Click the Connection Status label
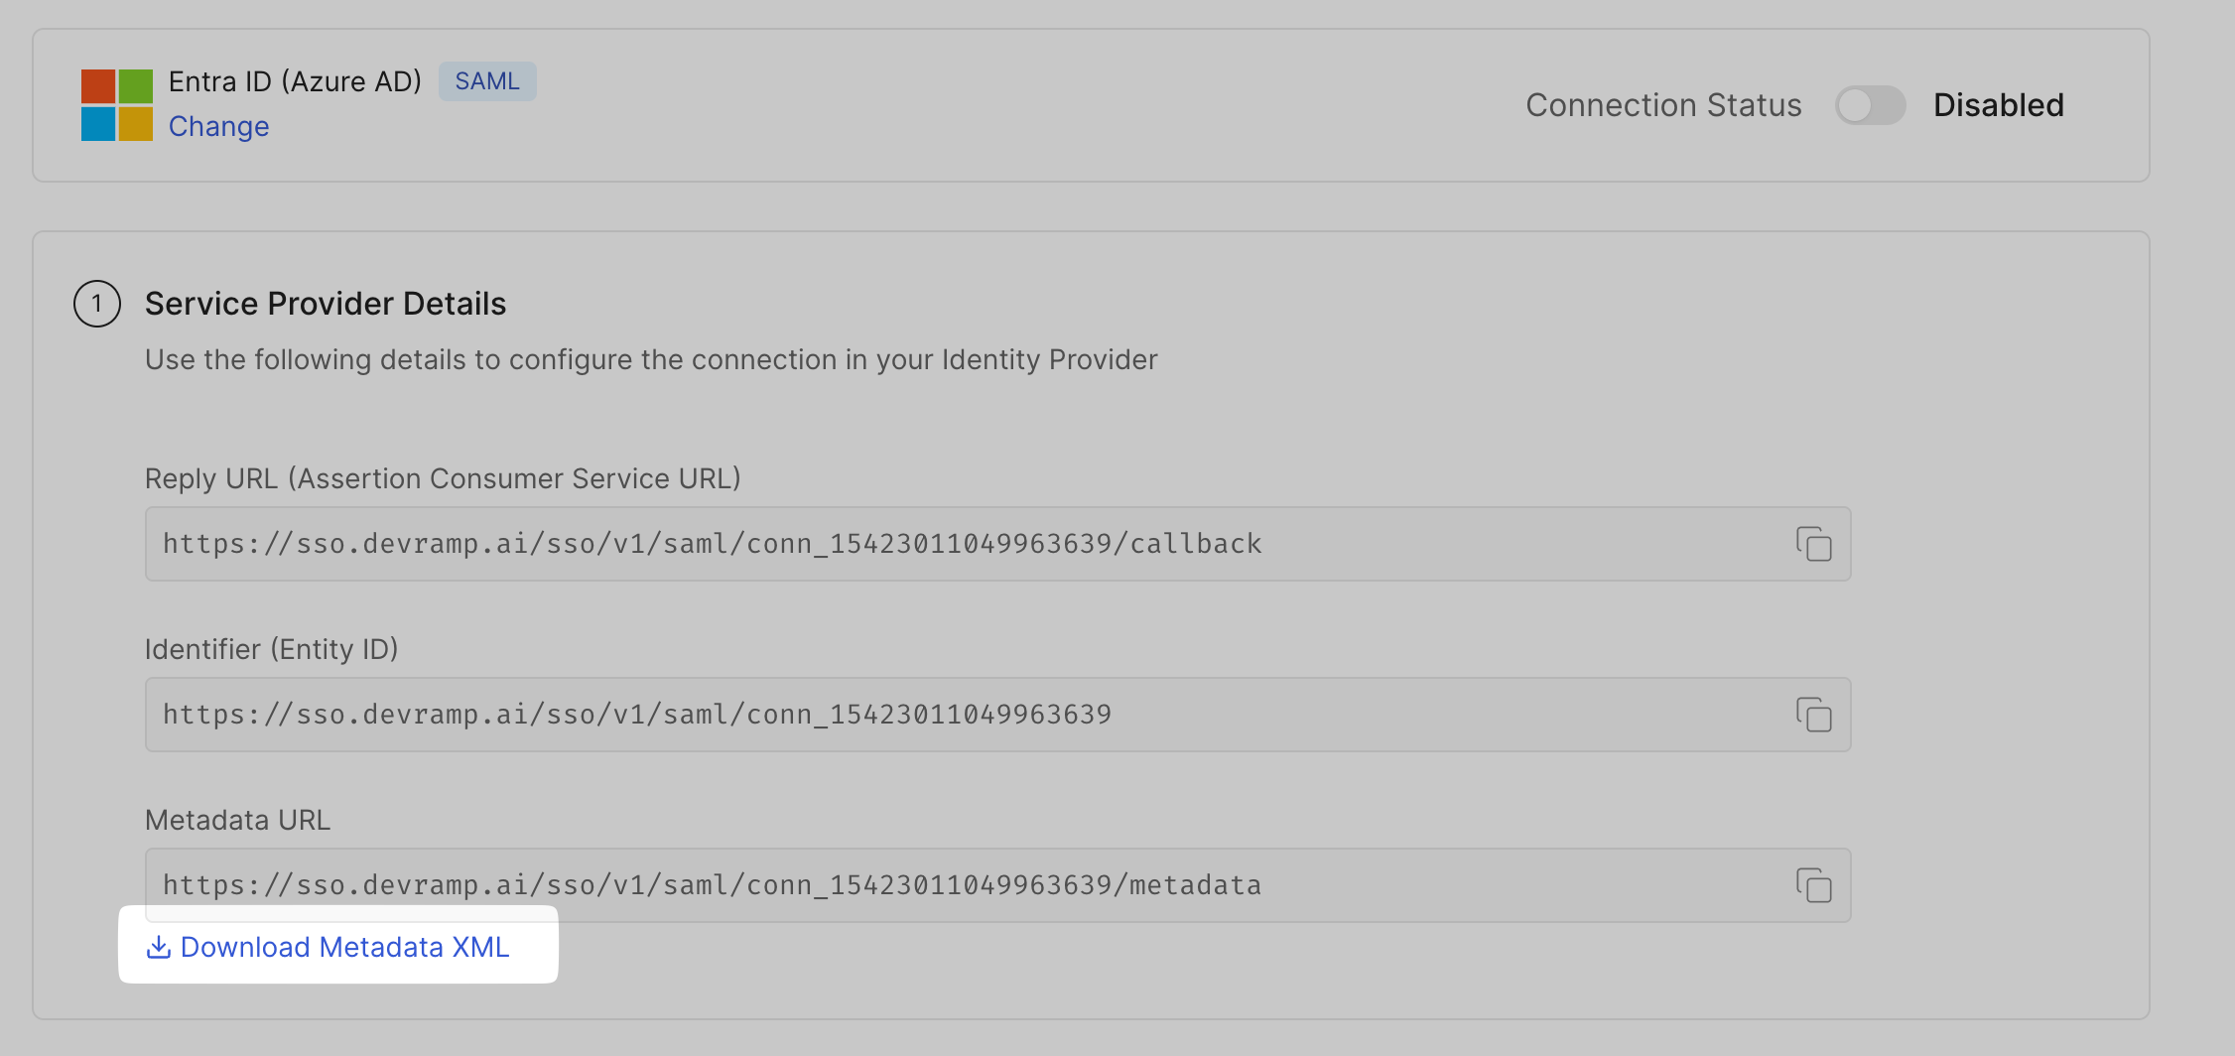Image resolution: width=2235 pixels, height=1056 pixels. pyautogui.click(x=1663, y=105)
